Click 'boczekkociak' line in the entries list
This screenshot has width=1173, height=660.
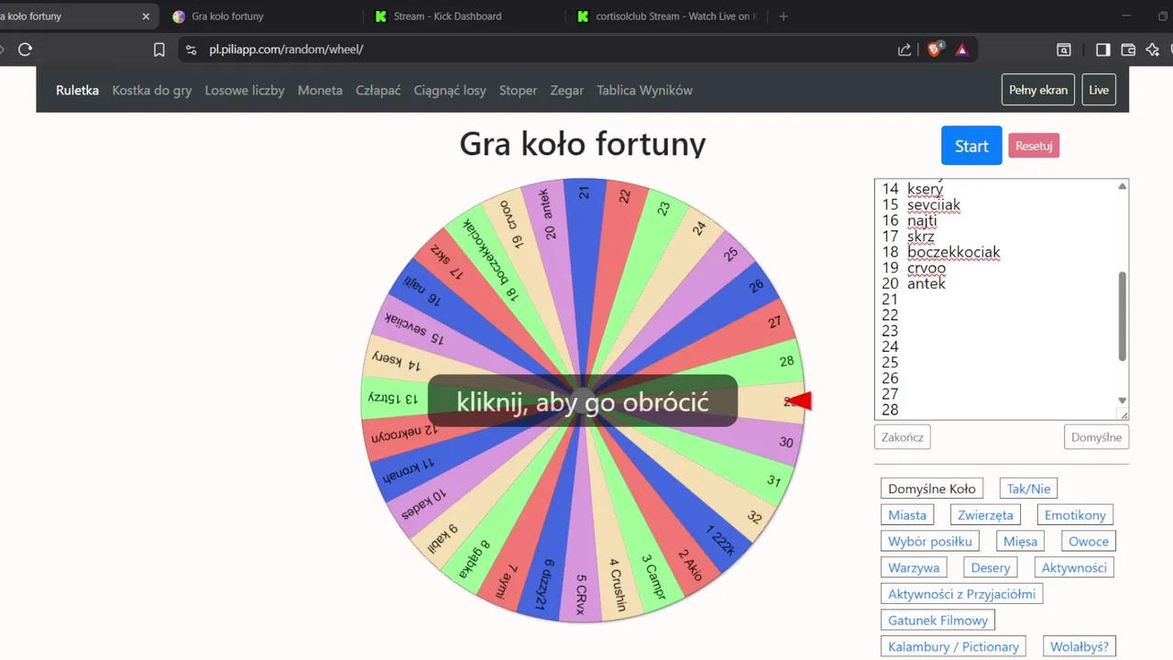(954, 252)
